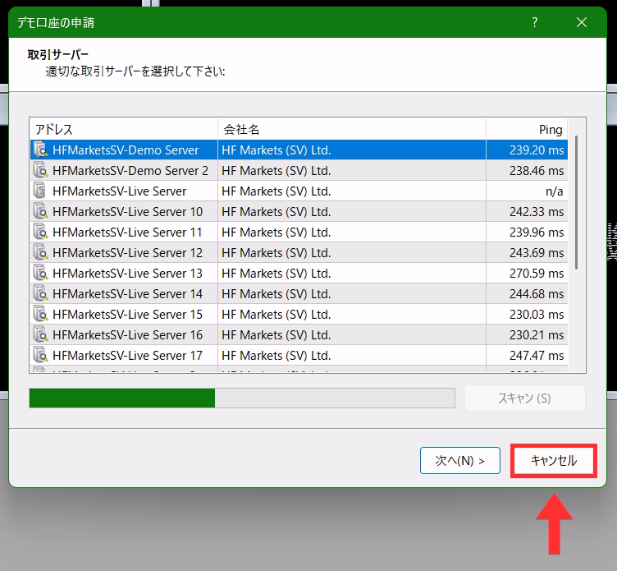617x571 pixels.
Task: Click the HFMarketsSV-Demo Server row icon
Action: click(40, 150)
